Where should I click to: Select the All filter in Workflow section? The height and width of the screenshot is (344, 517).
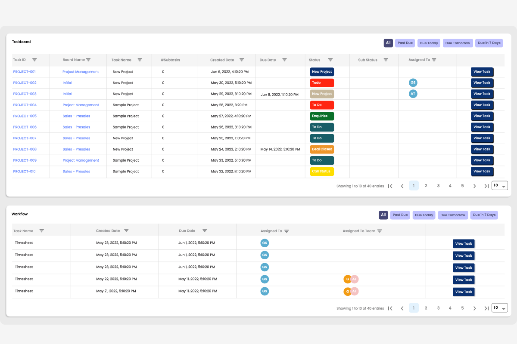pyautogui.click(x=383, y=215)
